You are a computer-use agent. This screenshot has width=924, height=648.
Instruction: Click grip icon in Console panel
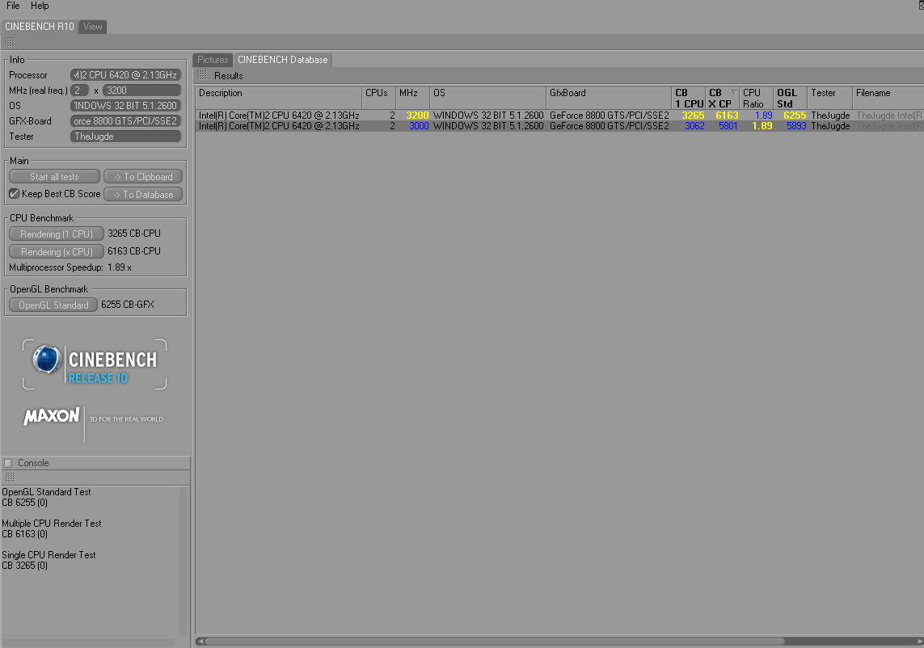tap(10, 478)
